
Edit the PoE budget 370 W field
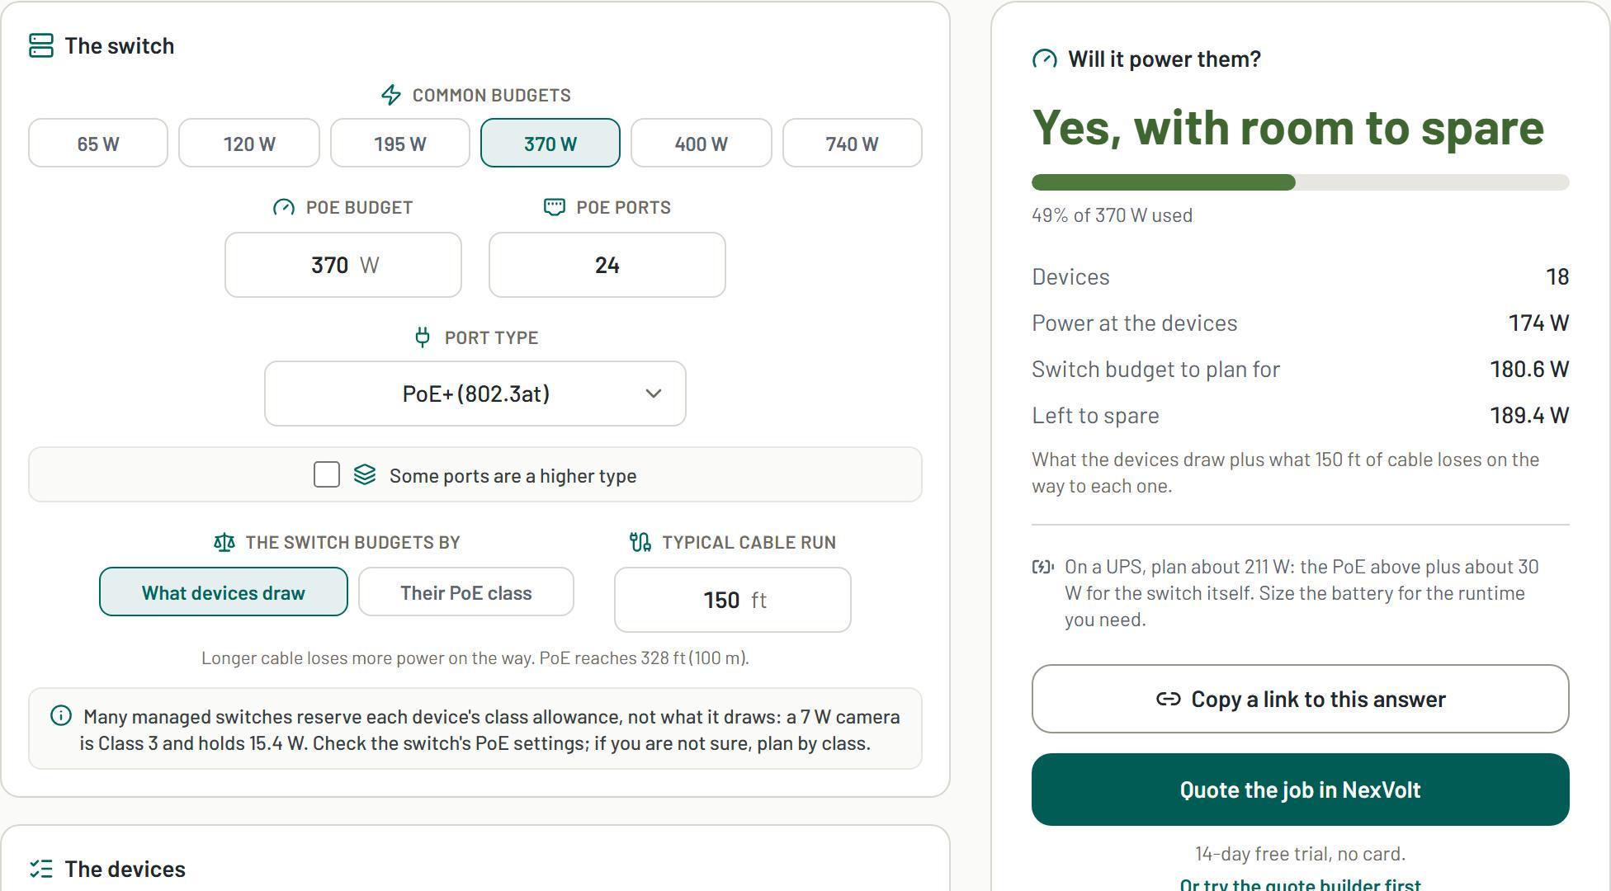343,265
